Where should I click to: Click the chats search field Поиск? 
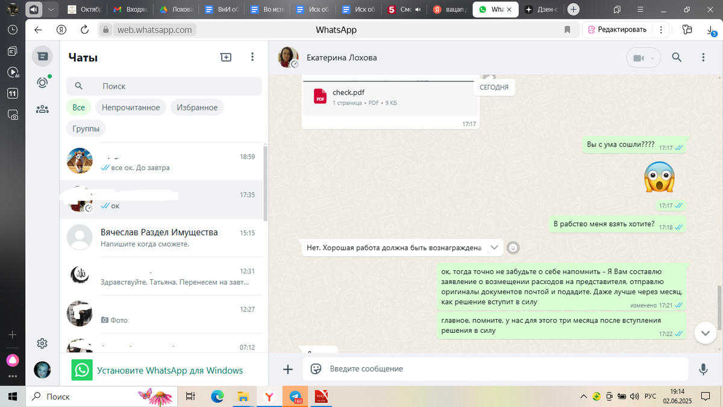coord(164,86)
